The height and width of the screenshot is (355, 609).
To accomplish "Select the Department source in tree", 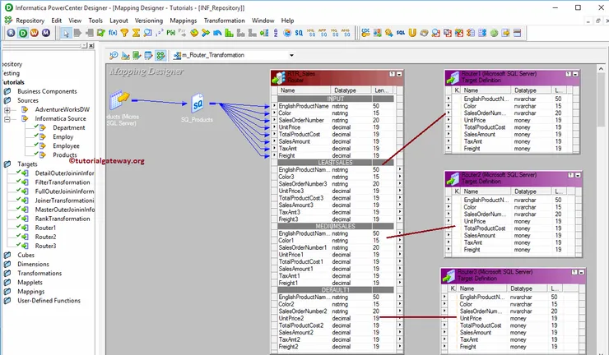I will click(x=69, y=127).
